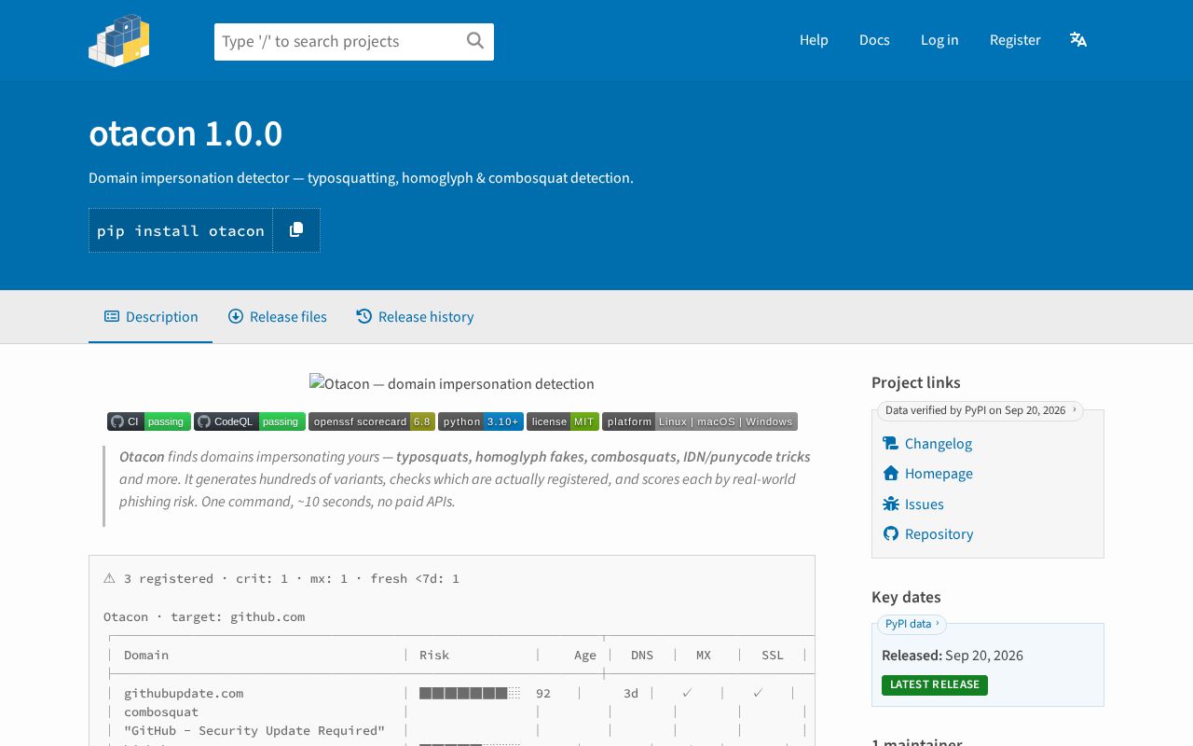Viewport: 1193px width, 746px height.
Task: Click the Register link
Action: click(1015, 40)
